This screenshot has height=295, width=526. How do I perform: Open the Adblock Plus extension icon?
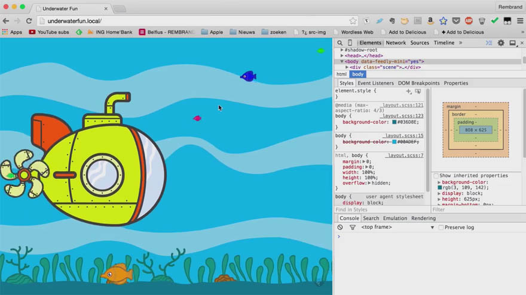(x=469, y=21)
